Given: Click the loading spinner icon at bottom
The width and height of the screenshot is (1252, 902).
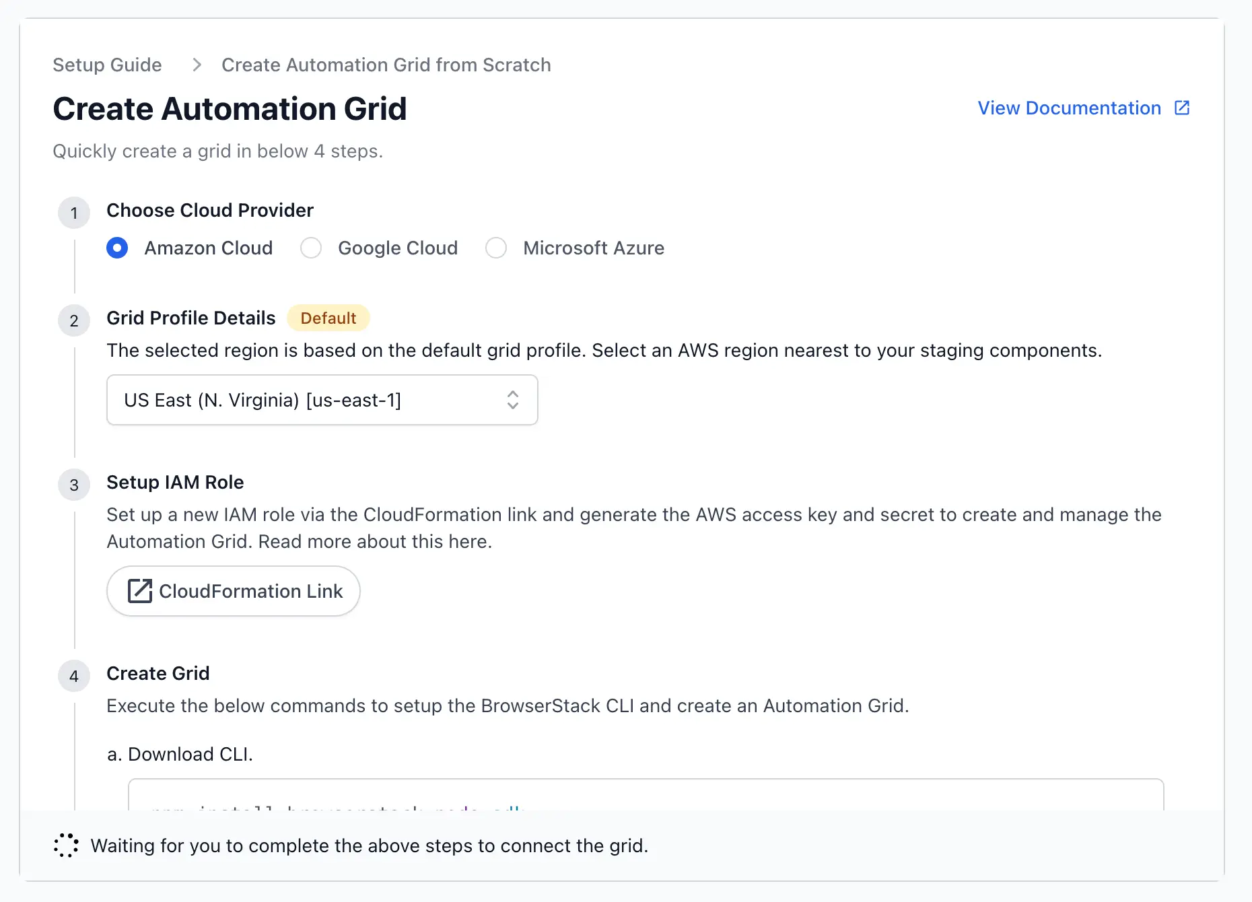Looking at the screenshot, I should click(66, 845).
